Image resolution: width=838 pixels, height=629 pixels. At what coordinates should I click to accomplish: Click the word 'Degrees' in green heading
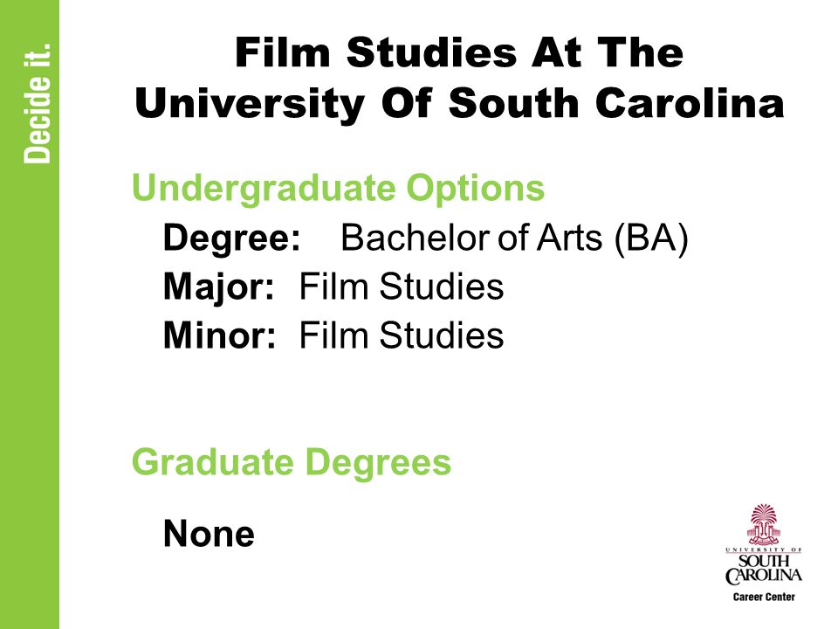pyautogui.click(x=379, y=462)
